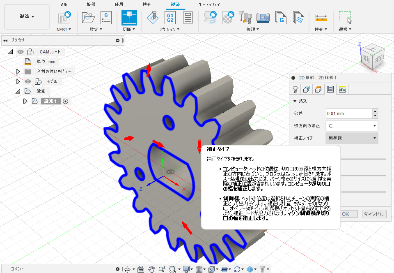Expand the 名前の付いたビュー node
The height and width of the screenshot is (273, 394).
click(18, 72)
